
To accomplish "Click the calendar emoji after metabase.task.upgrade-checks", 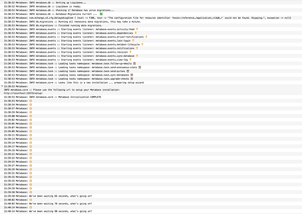I will (132, 79).
